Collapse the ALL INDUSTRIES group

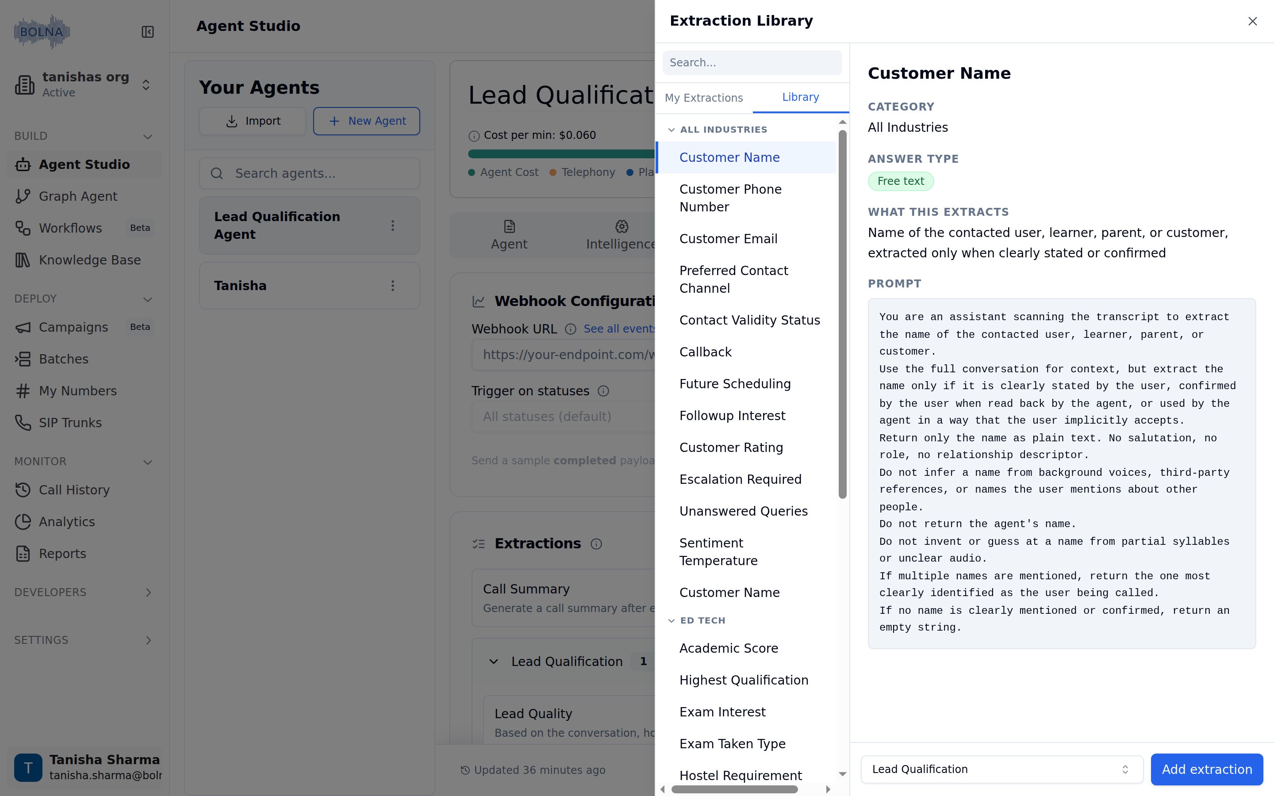[x=718, y=130]
